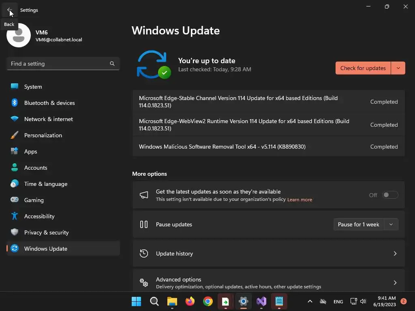415x311 pixels.
Task: Click the search magnifier in Find a setting
Action: coord(112,64)
